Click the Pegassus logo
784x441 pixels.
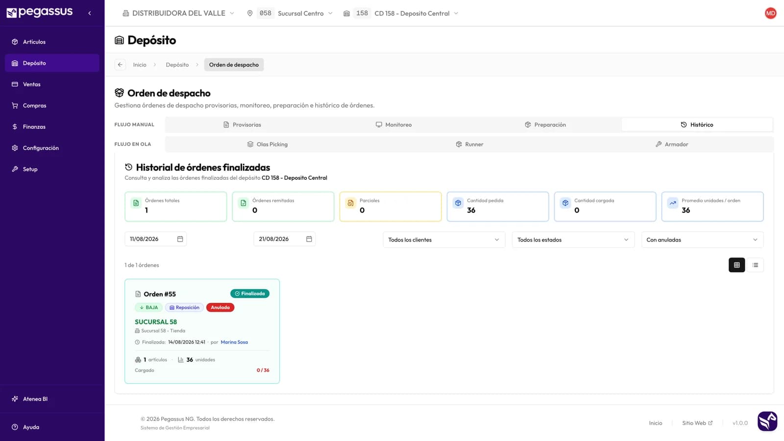(39, 12)
